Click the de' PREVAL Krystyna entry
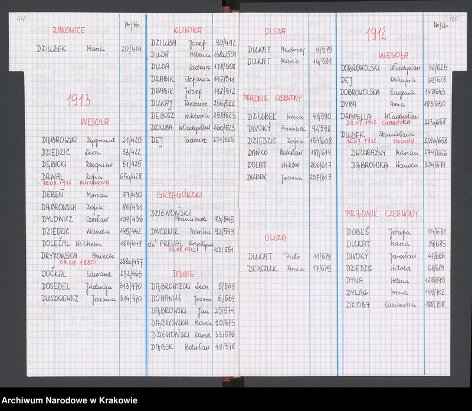The width and height of the screenshot is (472, 411). (191, 246)
